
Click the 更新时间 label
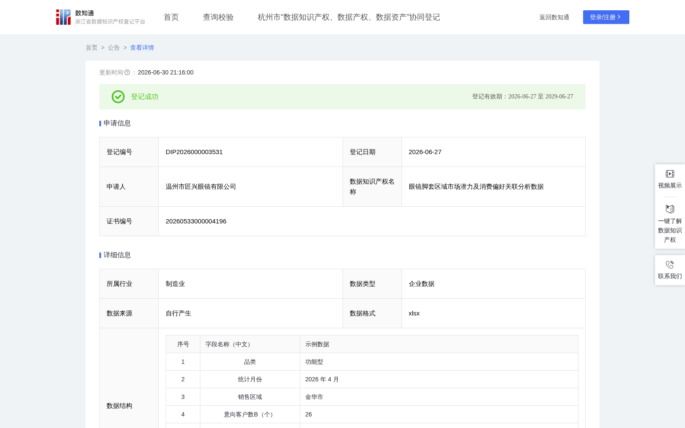click(111, 72)
